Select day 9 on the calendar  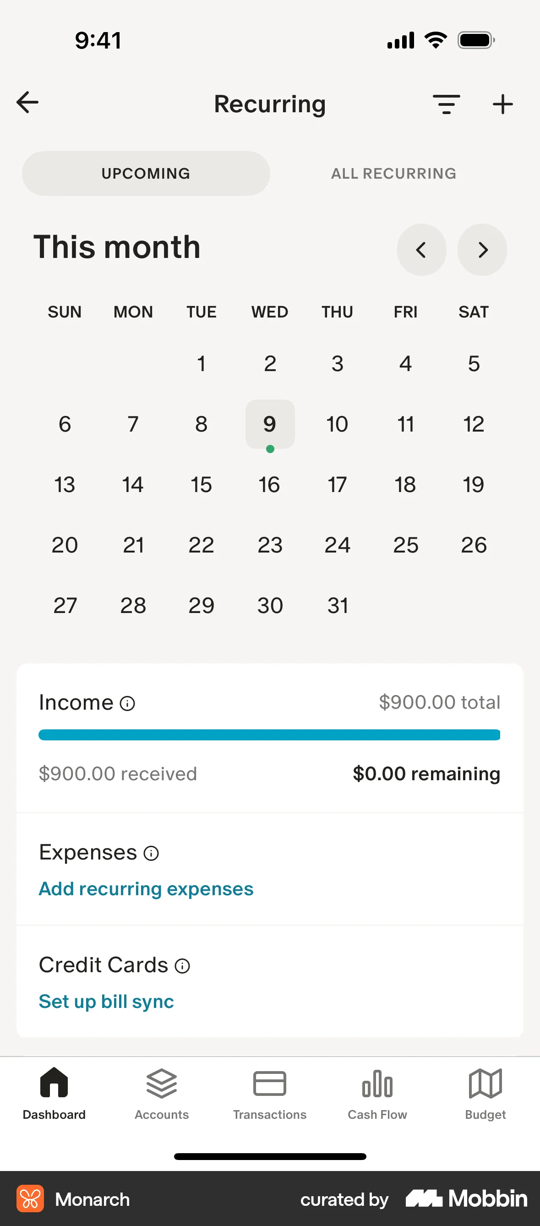coord(270,424)
